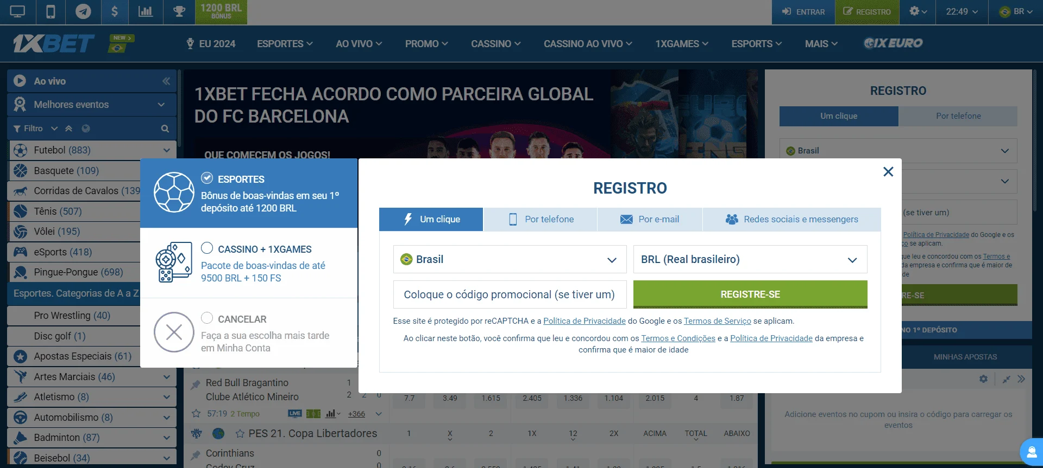This screenshot has height=468, width=1043.
Task: Select the ESPORTES bonus radio option
Action: pyautogui.click(x=207, y=178)
